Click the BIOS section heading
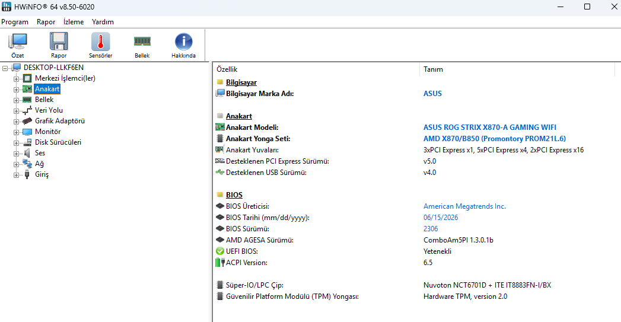Viewport: 621px width, 322px height. tap(234, 195)
